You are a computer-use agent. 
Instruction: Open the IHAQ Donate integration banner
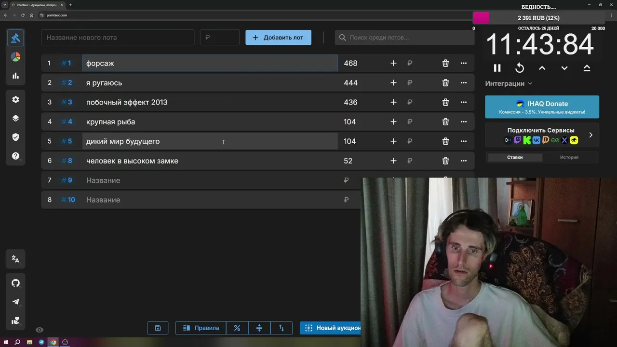pyautogui.click(x=542, y=107)
